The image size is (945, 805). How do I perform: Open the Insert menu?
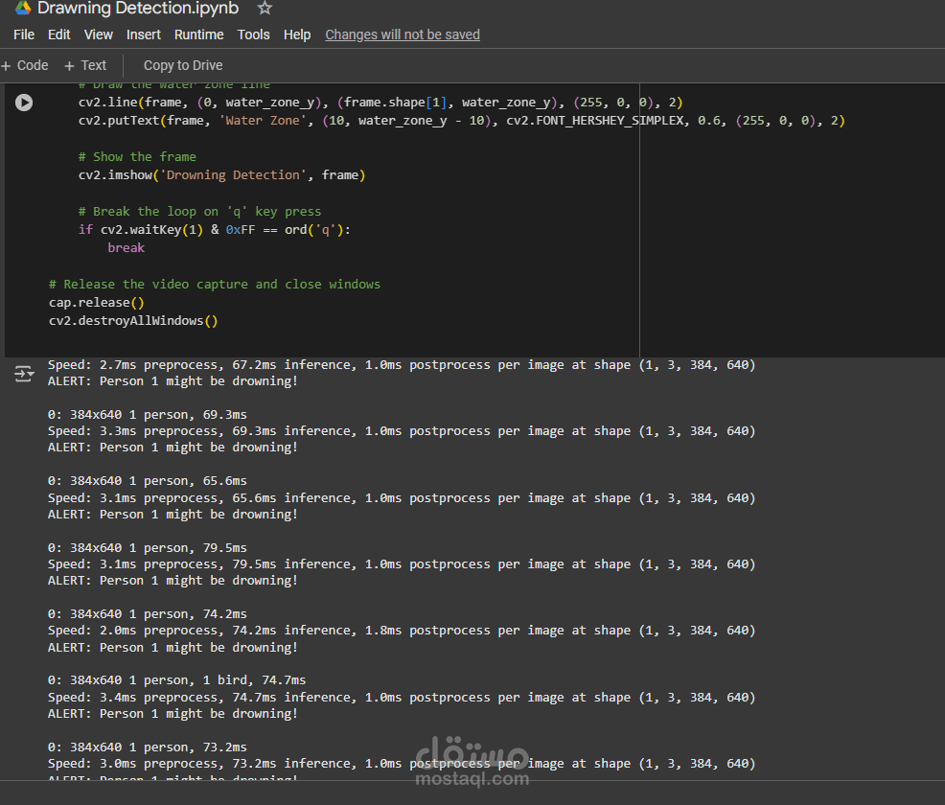point(144,34)
